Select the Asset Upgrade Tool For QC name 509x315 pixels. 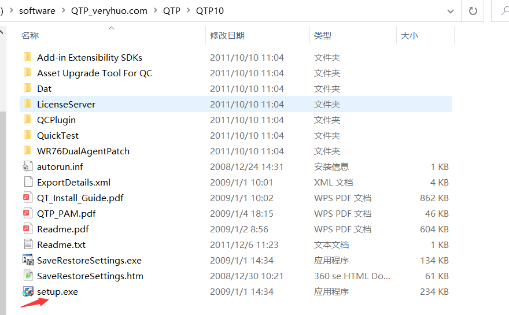[94, 73]
